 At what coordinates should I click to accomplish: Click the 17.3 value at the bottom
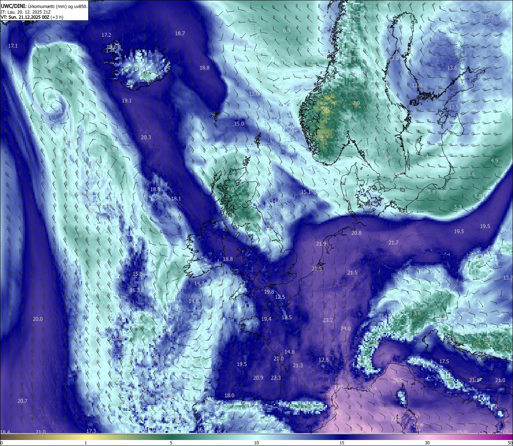91,431
